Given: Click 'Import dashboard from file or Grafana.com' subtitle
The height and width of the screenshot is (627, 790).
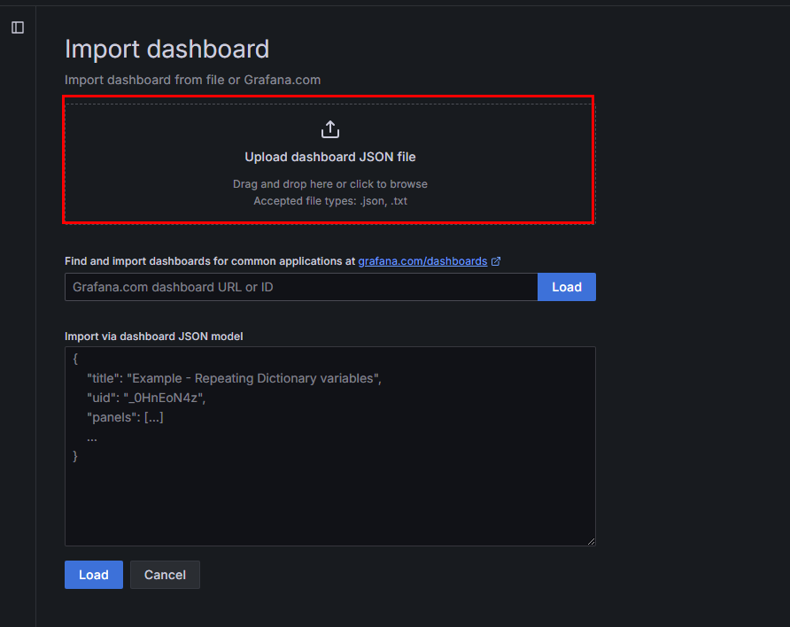Looking at the screenshot, I should 192,80.
